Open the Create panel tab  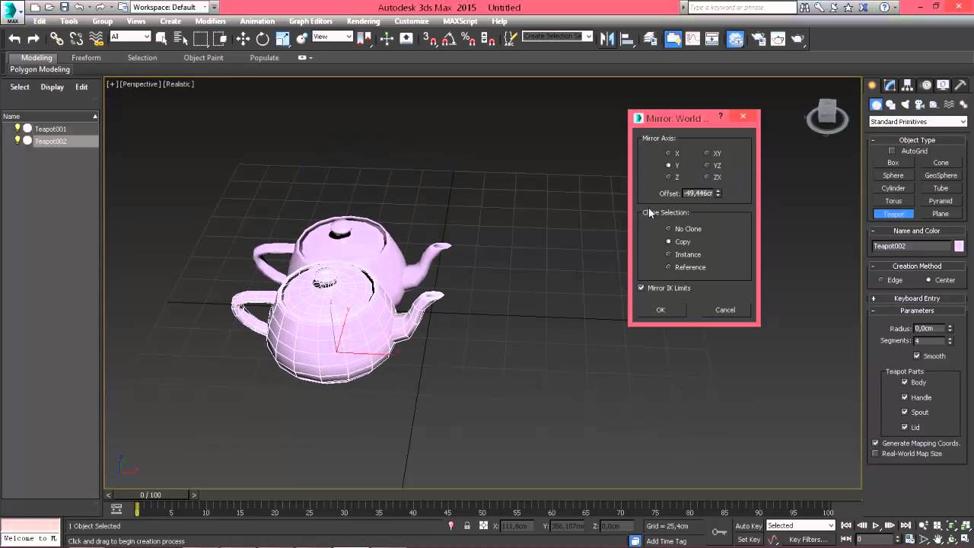[x=872, y=85]
